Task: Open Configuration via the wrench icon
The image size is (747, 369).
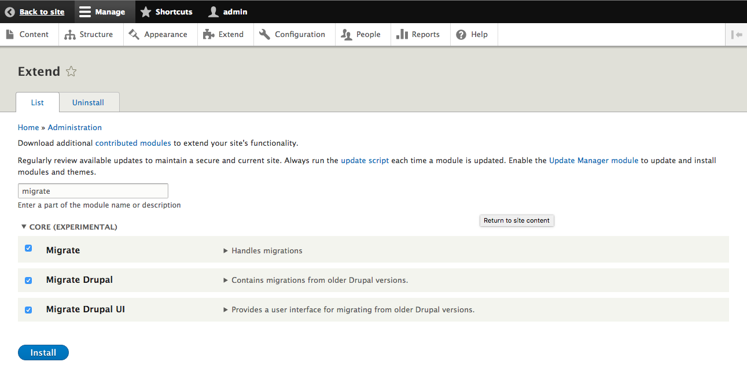Action: [x=265, y=35]
